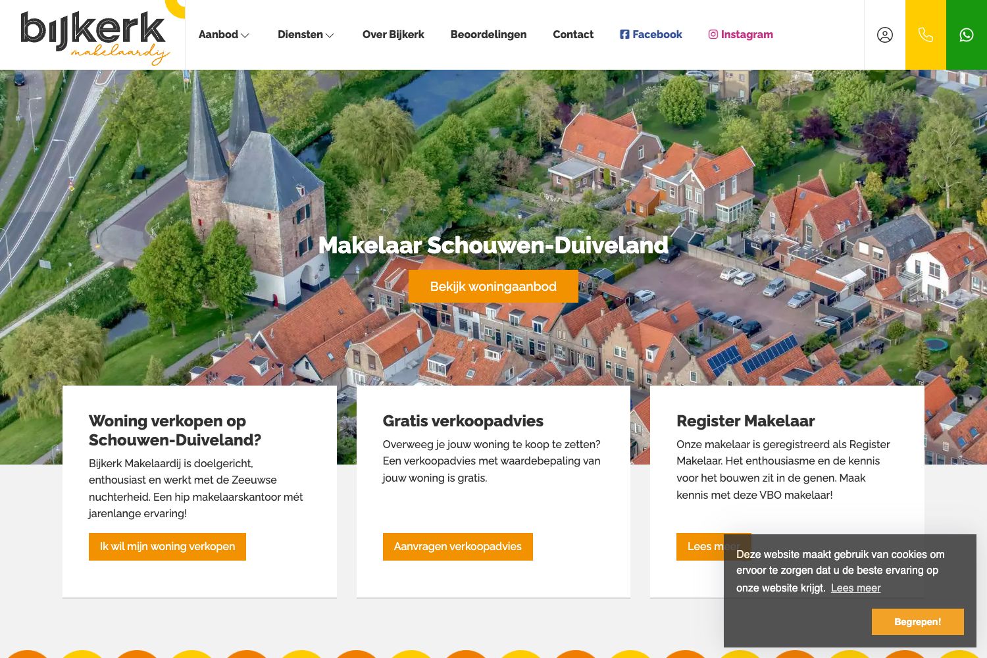The image size is (987, 658).
Task: Click the Gratis verkoopadvies heading
Action: [x=463, y=421]
